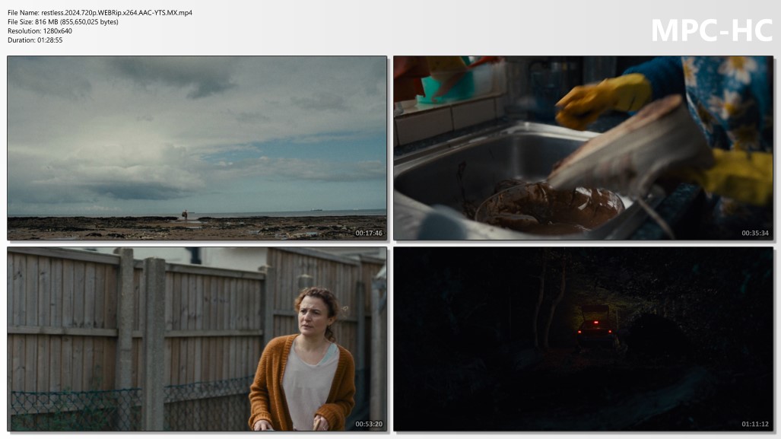Click the 00:35:34 timestamp label
The image size is (781, 439).
click(755, 234)
